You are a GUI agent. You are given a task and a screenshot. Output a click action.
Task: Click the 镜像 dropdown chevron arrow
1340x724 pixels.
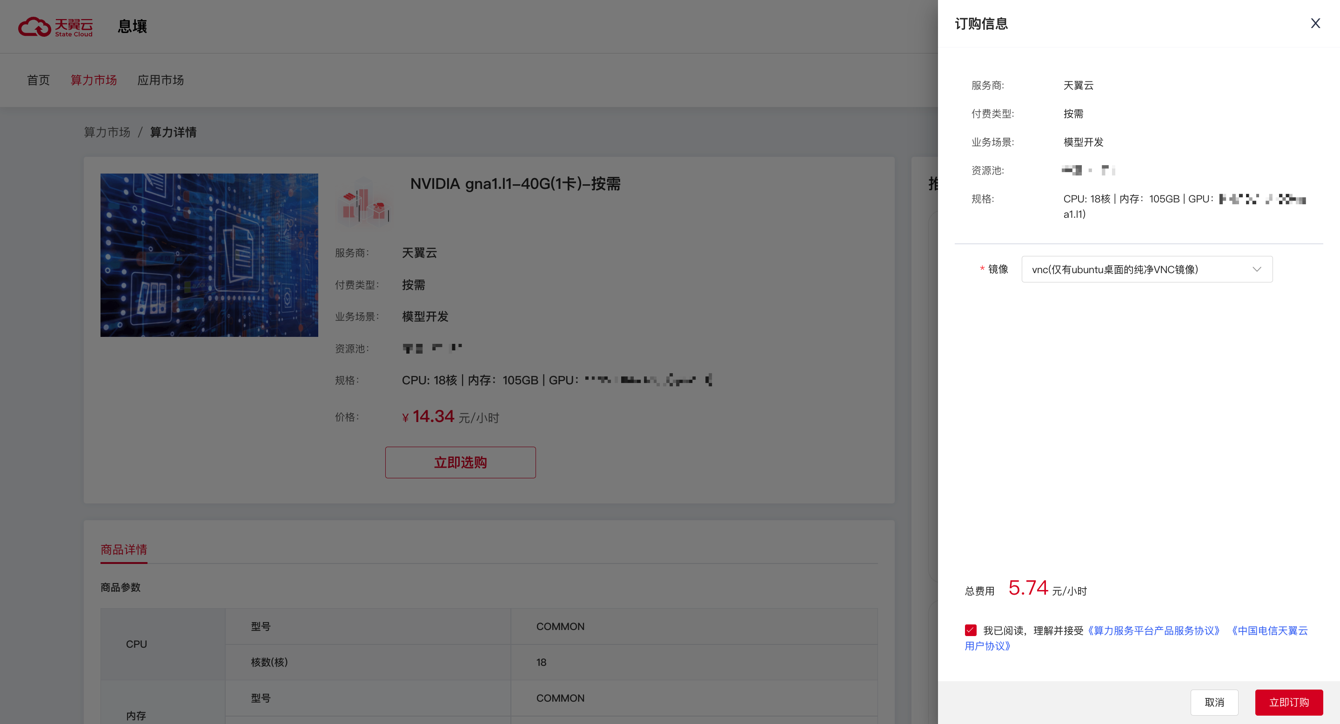click(x=1257, y=269)
